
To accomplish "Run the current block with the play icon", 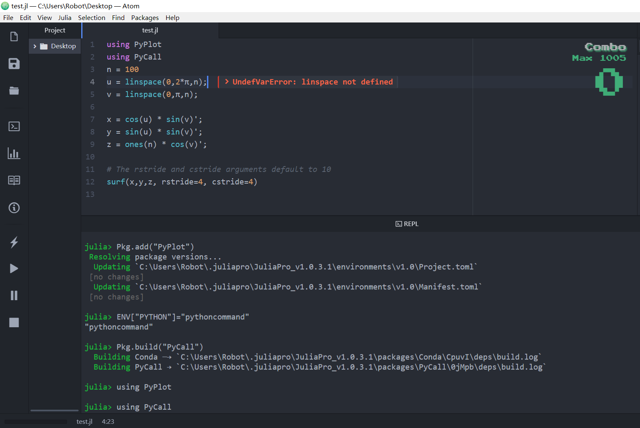I will (x=14, y=268).
